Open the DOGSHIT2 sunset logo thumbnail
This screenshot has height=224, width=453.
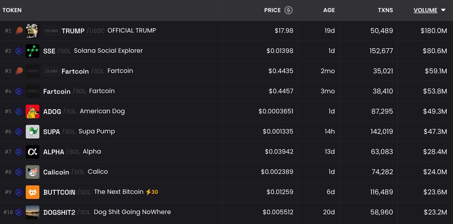[x=32, y=212]
